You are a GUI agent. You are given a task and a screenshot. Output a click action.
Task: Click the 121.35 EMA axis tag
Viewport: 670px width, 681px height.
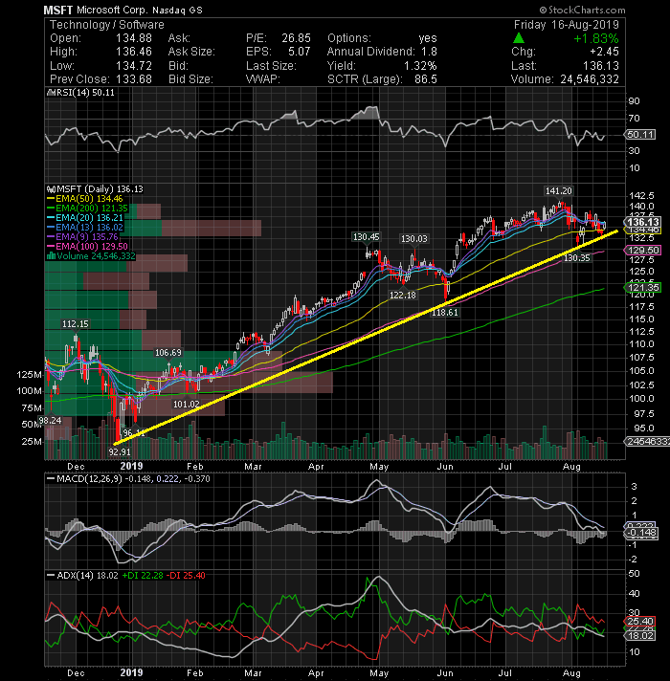coord(642,287)
